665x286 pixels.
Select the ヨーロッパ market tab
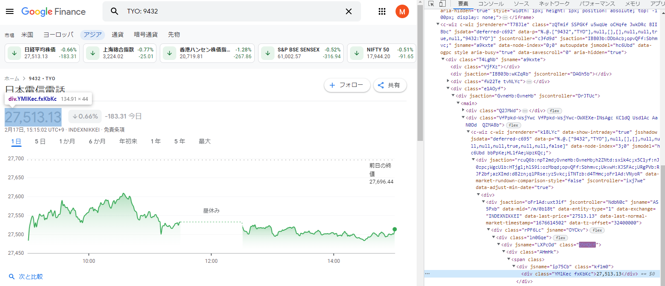[59, 35]
